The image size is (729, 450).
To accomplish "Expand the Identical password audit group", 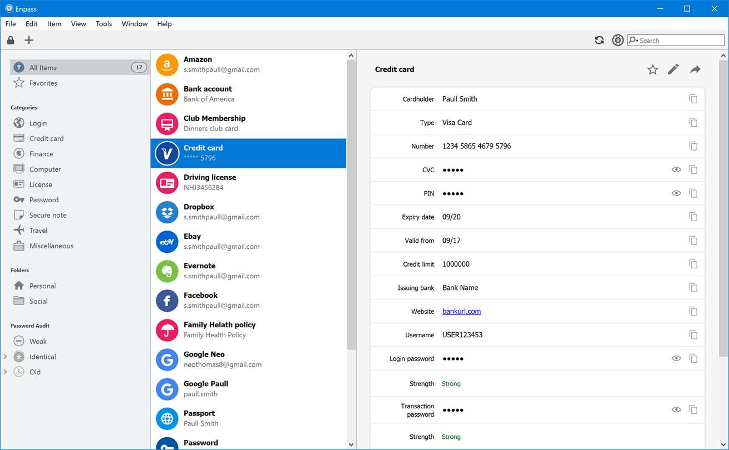I will [x=6, y=357].
